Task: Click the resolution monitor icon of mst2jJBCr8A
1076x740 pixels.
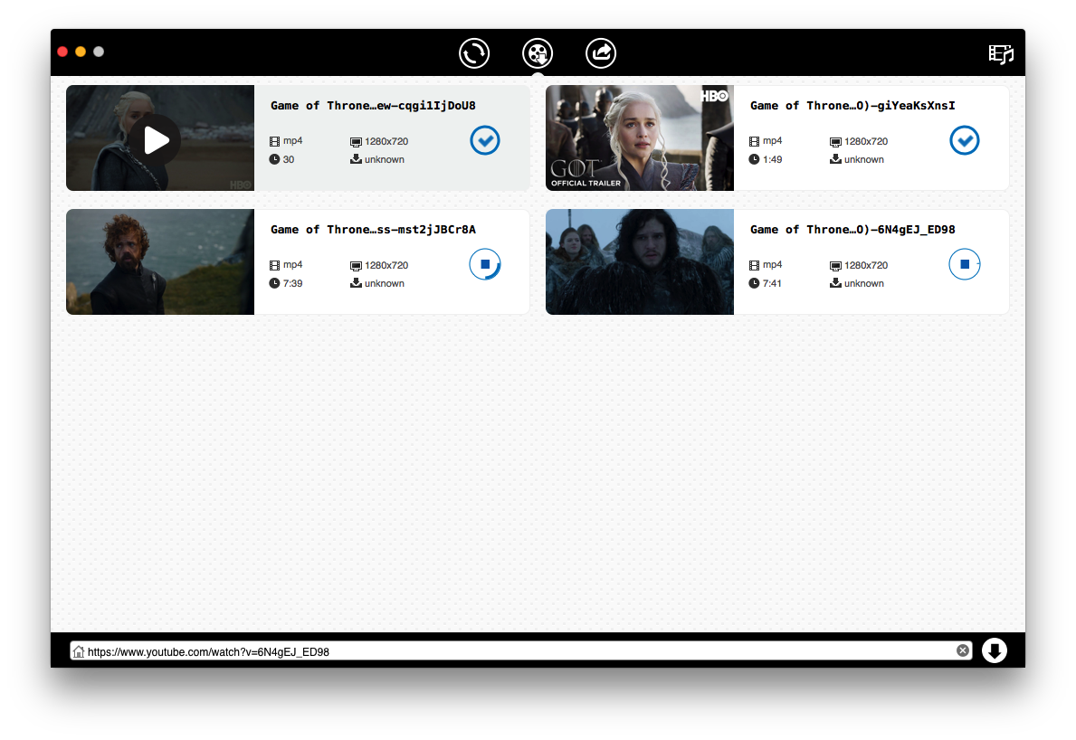Action: tap(356, 266)
